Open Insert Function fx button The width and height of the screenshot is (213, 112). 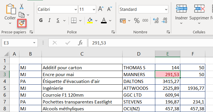80,43
